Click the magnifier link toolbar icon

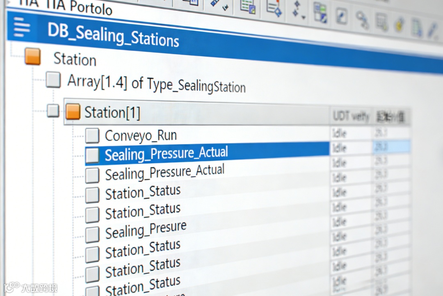point(362,19)
